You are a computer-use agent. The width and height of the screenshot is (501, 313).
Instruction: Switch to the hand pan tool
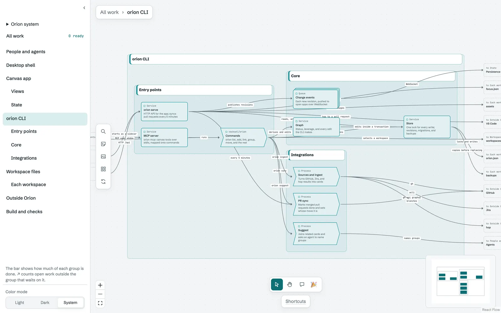(290, 285)
